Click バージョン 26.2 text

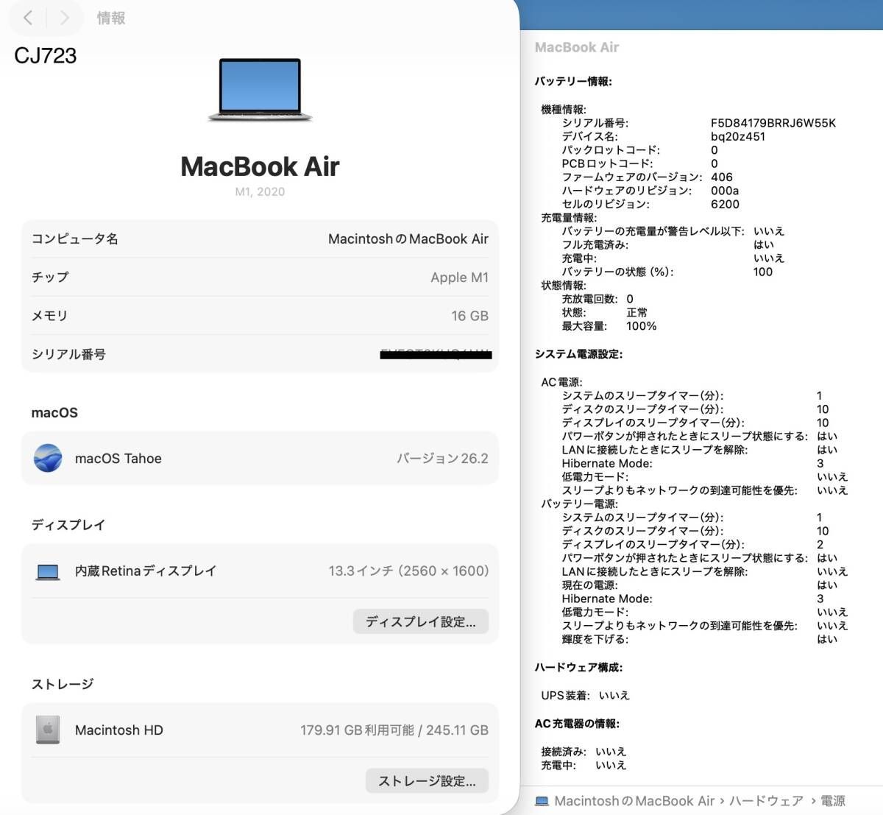(442, 458)
